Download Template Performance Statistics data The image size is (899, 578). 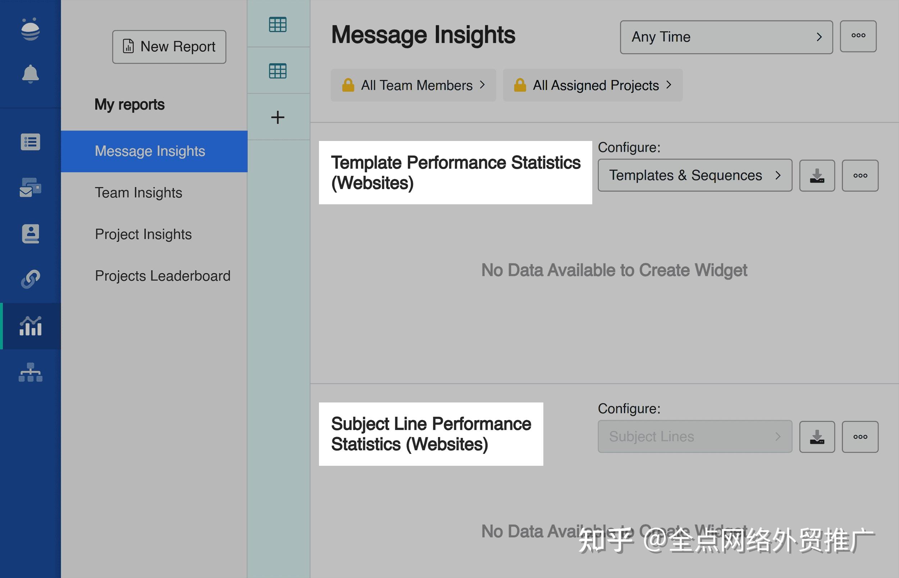point(817,176)
